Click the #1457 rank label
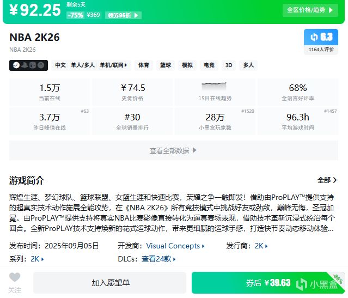The height and width of the screenshot is (298, 348). 331,111
